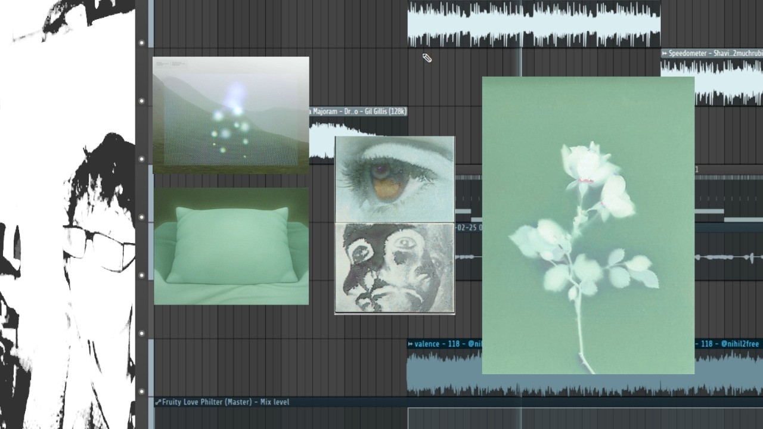Image resolution: width=763 pixels, height=429 pixels.
Task: Select 'Fruity Love Philter (Master) - Mix level' clip
Action: tap(226, 402)
